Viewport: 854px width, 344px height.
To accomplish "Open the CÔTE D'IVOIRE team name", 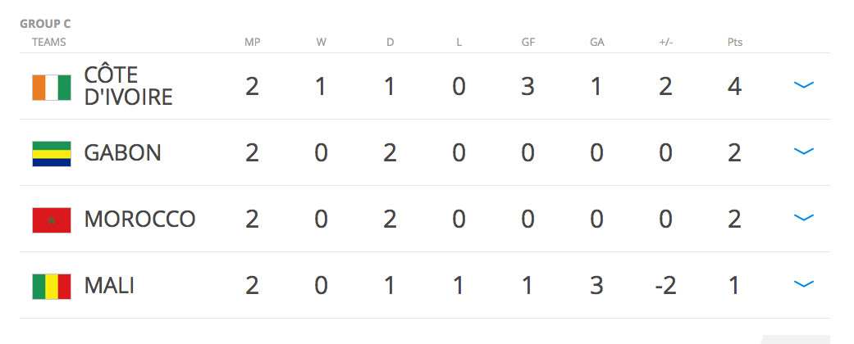I will (x=128, y=86).
